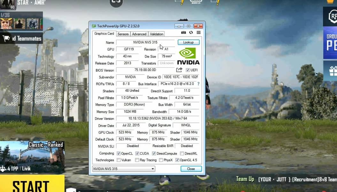Click the Shaders 48 Unified value
The height and width of the screenshot is (192, 337).
pyautogui.click(x=132, y=91)
